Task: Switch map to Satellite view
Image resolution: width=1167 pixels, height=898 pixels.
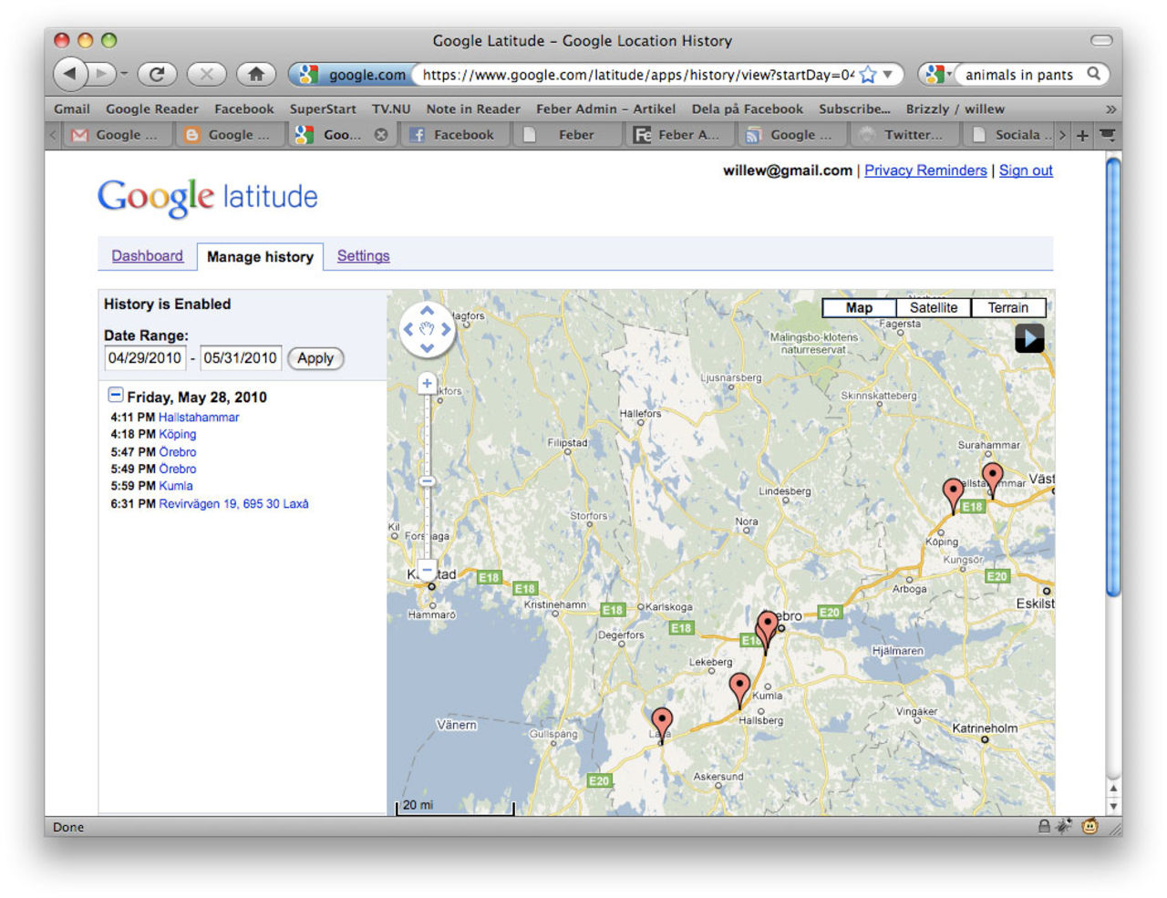Action: [934, 307]
